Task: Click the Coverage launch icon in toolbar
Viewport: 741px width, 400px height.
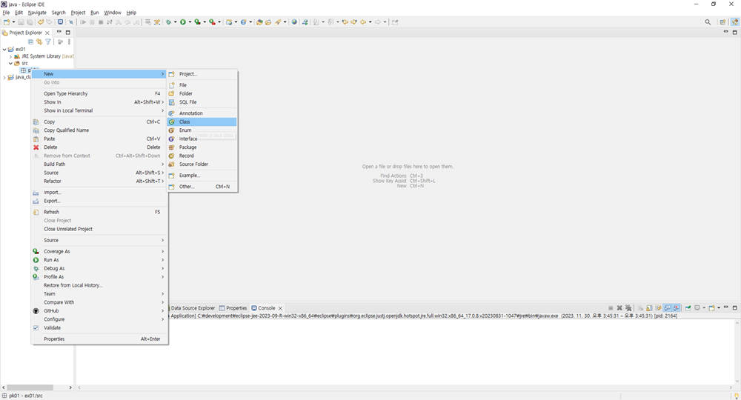Action: pyautogui.click(x=197, y=22)
